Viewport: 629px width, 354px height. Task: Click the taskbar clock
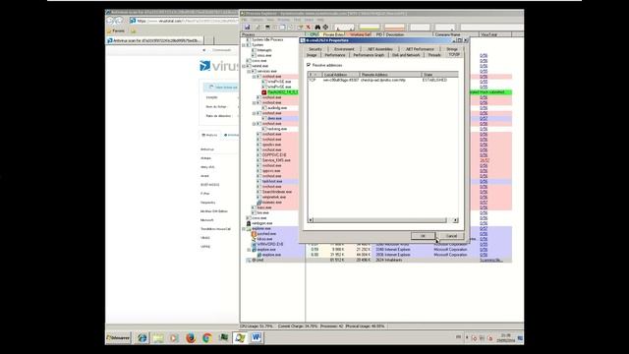pyautogui.click(x=505, y=338)
